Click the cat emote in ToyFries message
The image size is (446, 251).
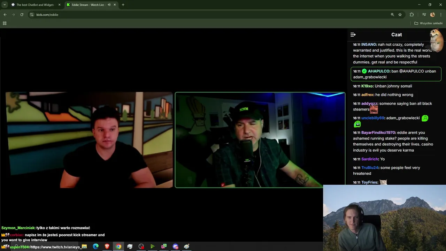coord(383,182)
